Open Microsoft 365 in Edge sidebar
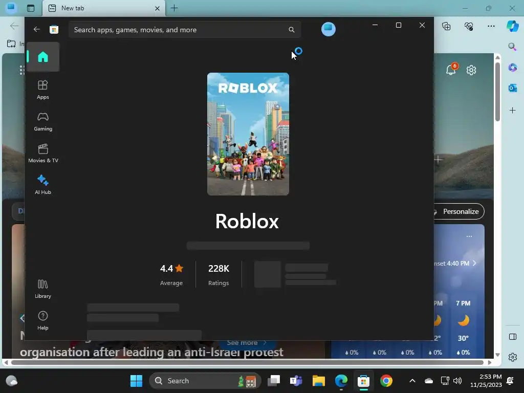The width and height of the screenshot is (524, 393). 512,68
